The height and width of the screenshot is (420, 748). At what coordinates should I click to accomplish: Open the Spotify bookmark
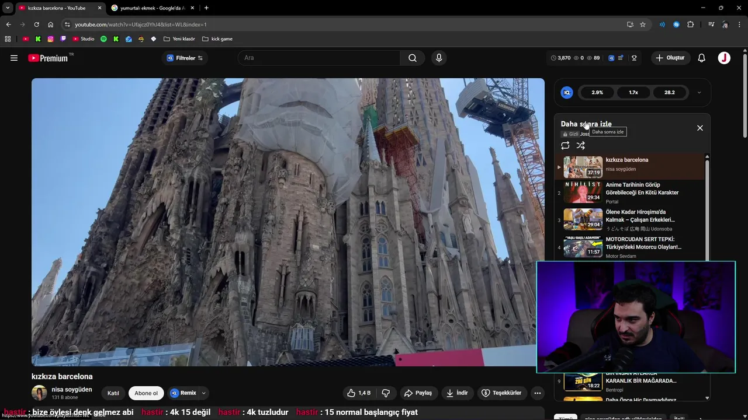click(103, 39)
